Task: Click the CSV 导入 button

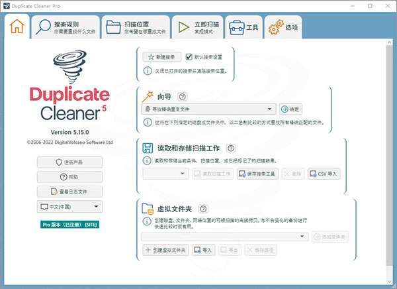Action: pyautogui.click(x=324, y=174)
